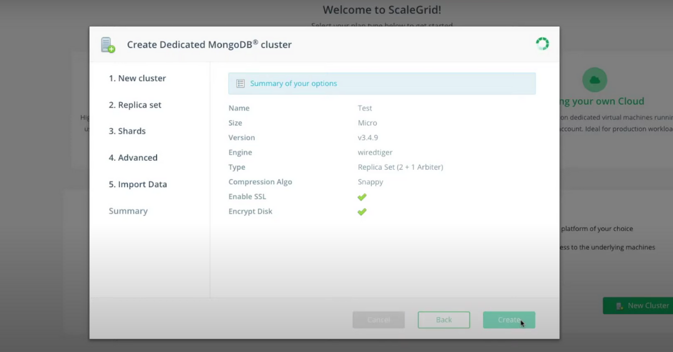Viewport: 673px width, 352px height.
Task: Jump to the 2. Replica set step
Action: tap(135, 105)
